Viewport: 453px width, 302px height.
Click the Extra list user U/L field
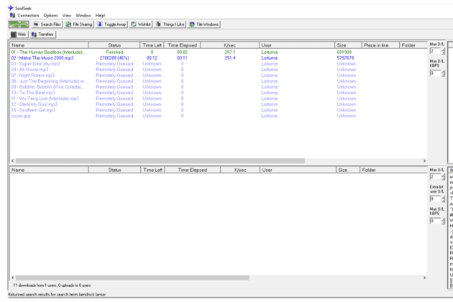coord(435,199)
